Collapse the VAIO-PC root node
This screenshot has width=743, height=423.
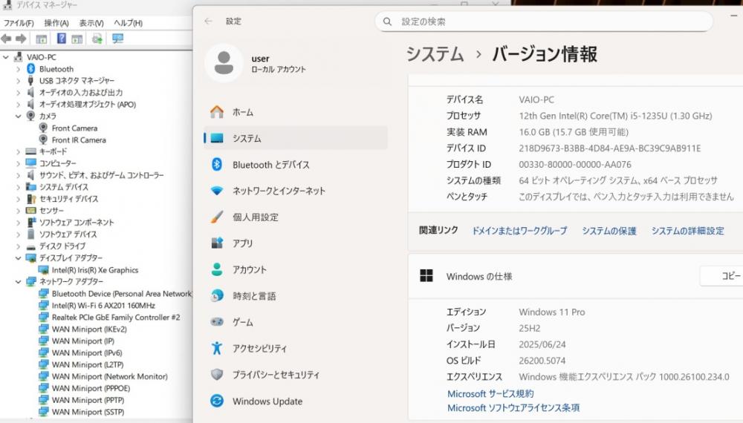coord(6,57)
